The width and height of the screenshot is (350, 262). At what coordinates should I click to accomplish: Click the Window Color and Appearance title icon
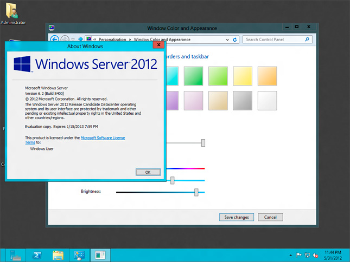52,28
